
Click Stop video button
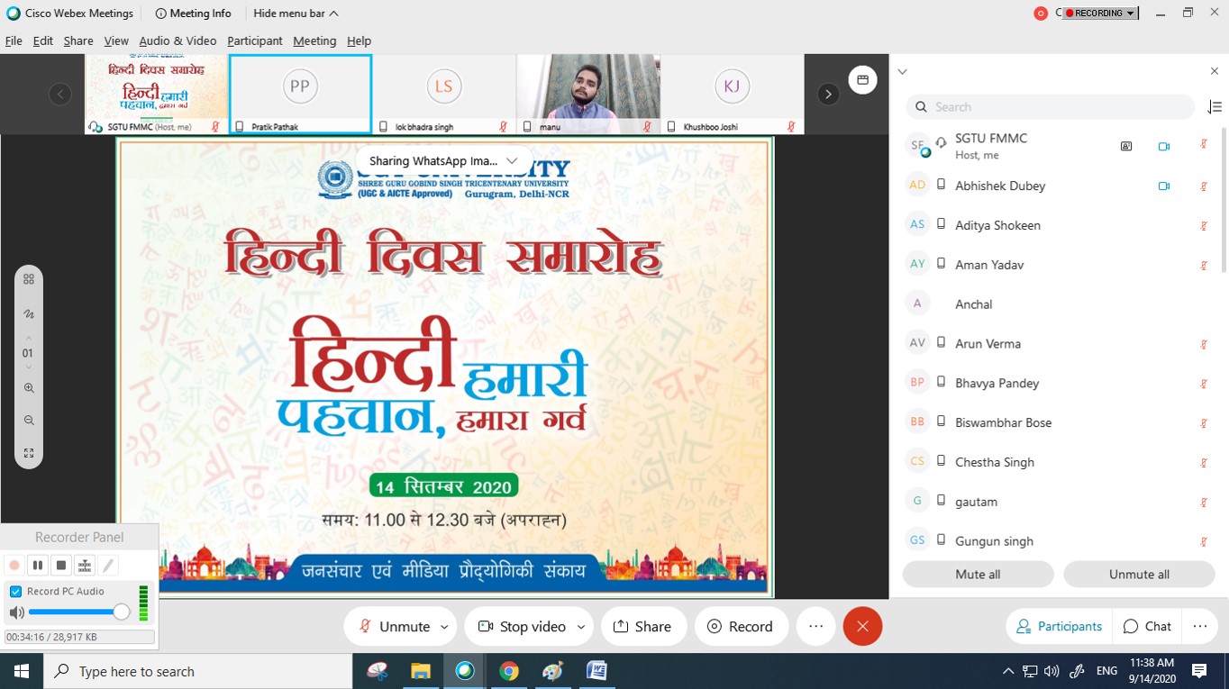pos(522,627)
